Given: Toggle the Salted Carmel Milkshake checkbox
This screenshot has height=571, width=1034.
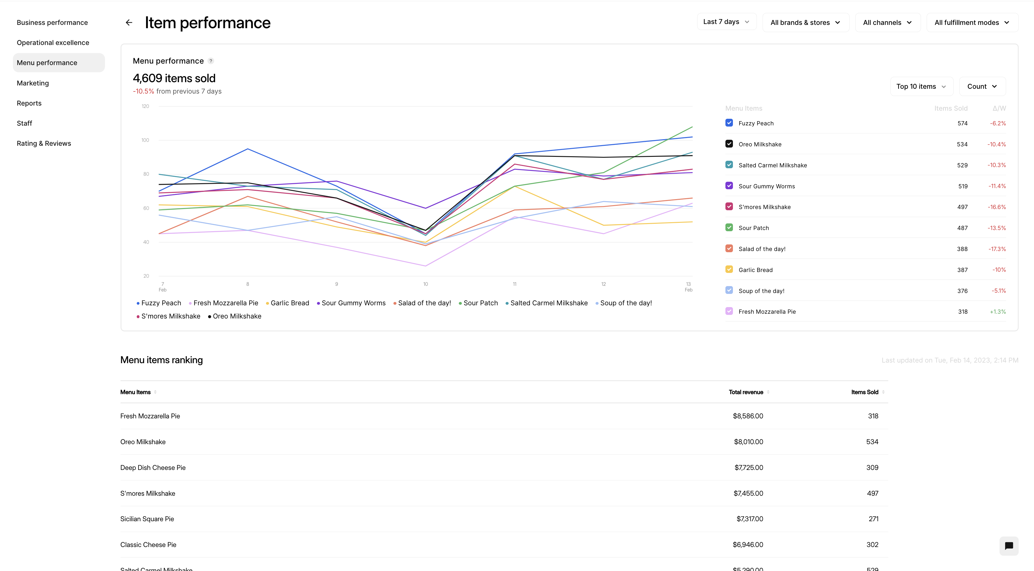Looking at the screenshot, I should 729,165.
